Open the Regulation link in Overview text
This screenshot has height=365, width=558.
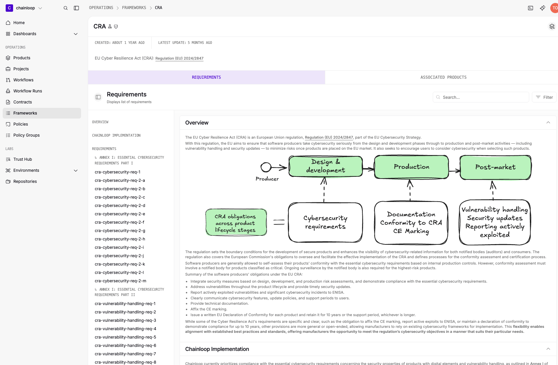point(329,137)
